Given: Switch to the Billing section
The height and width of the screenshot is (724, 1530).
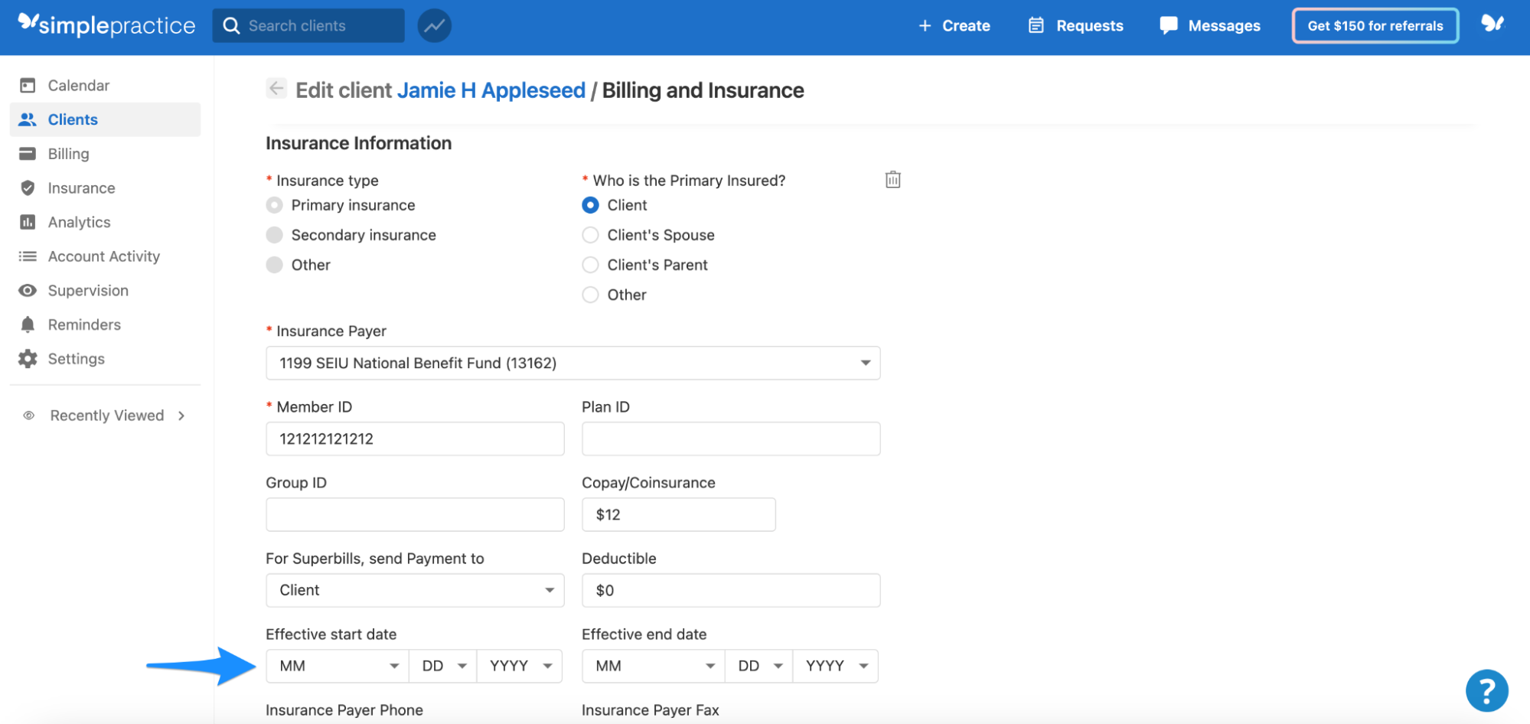Looking at the screenshot, I should 68,153.
